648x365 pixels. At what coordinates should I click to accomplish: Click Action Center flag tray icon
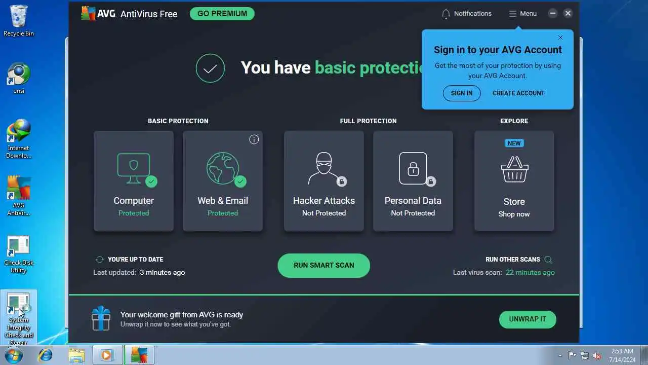tap(572, 355)
